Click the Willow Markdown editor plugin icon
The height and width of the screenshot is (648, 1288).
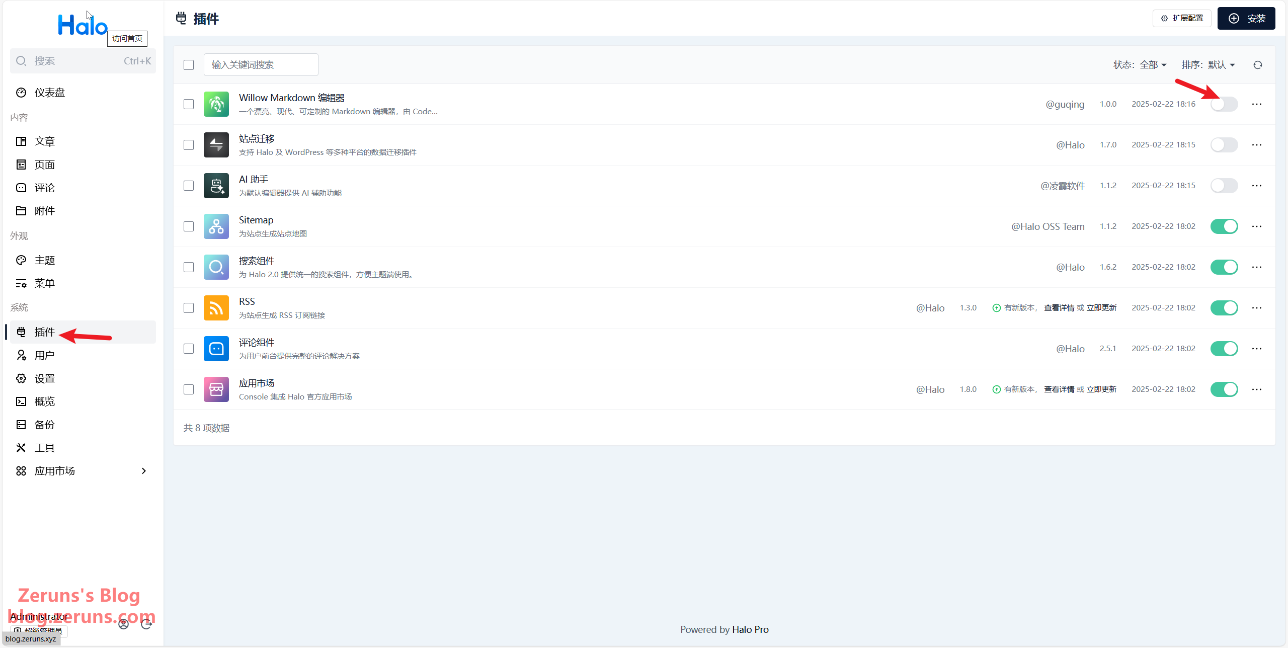[x=216, y=104]
